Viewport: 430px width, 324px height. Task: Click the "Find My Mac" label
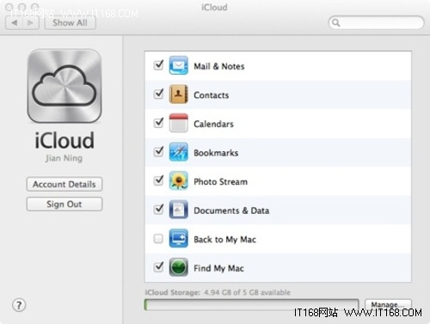[x=218, y=268]
